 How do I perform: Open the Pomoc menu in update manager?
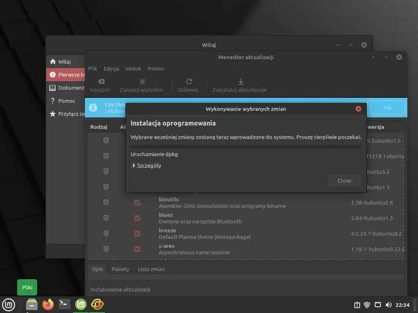(156, 68)
